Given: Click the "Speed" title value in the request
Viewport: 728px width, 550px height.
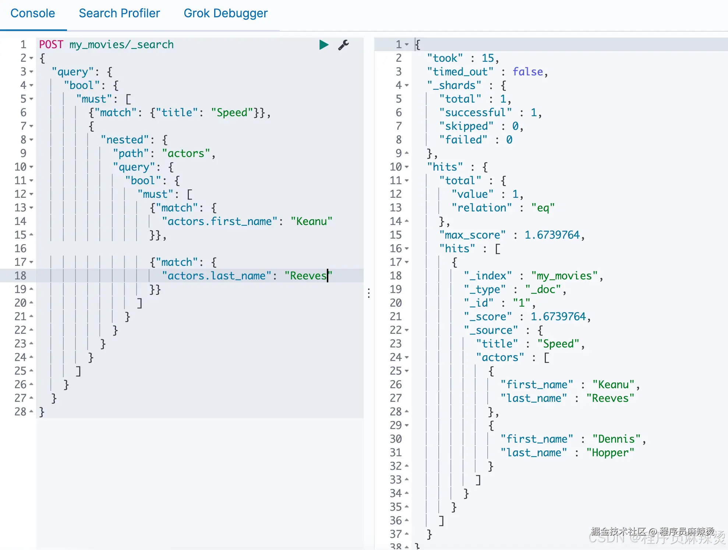Looking at the screenshot, I should (232, 113).
